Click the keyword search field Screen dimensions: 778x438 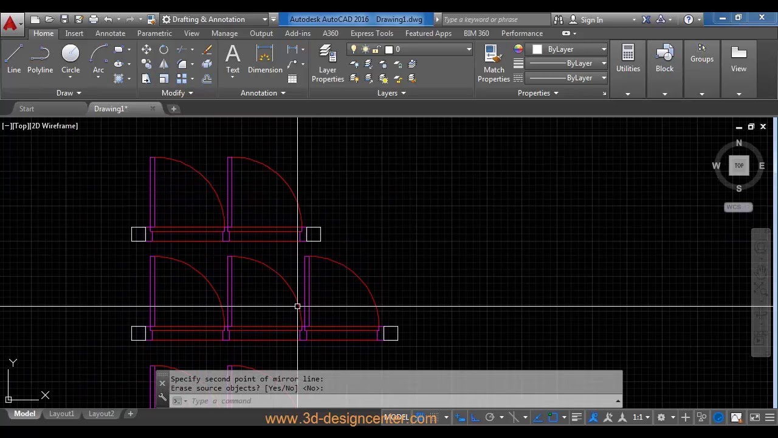495,19
